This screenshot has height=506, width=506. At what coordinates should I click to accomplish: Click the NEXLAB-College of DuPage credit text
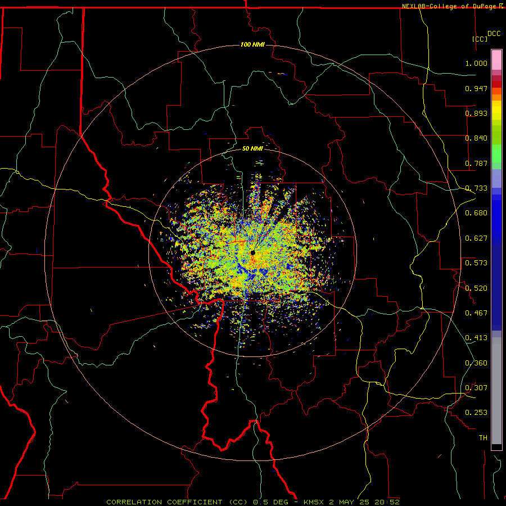(449, 6)
